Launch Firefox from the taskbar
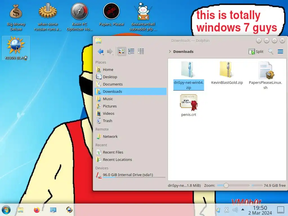Screen dimensions: 288x216 [x=37, y=210]
